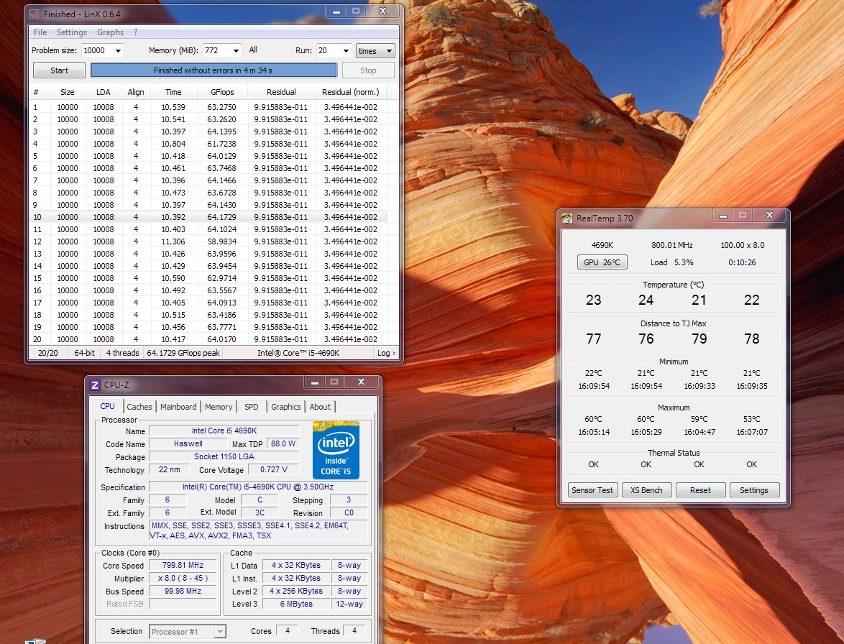Screen dimensions: 844x644
Task: Click the RealTemp title bar icon
Action: 567,218
